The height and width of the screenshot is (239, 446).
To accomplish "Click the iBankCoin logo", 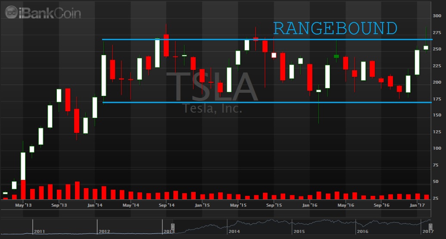I will 43,13.
